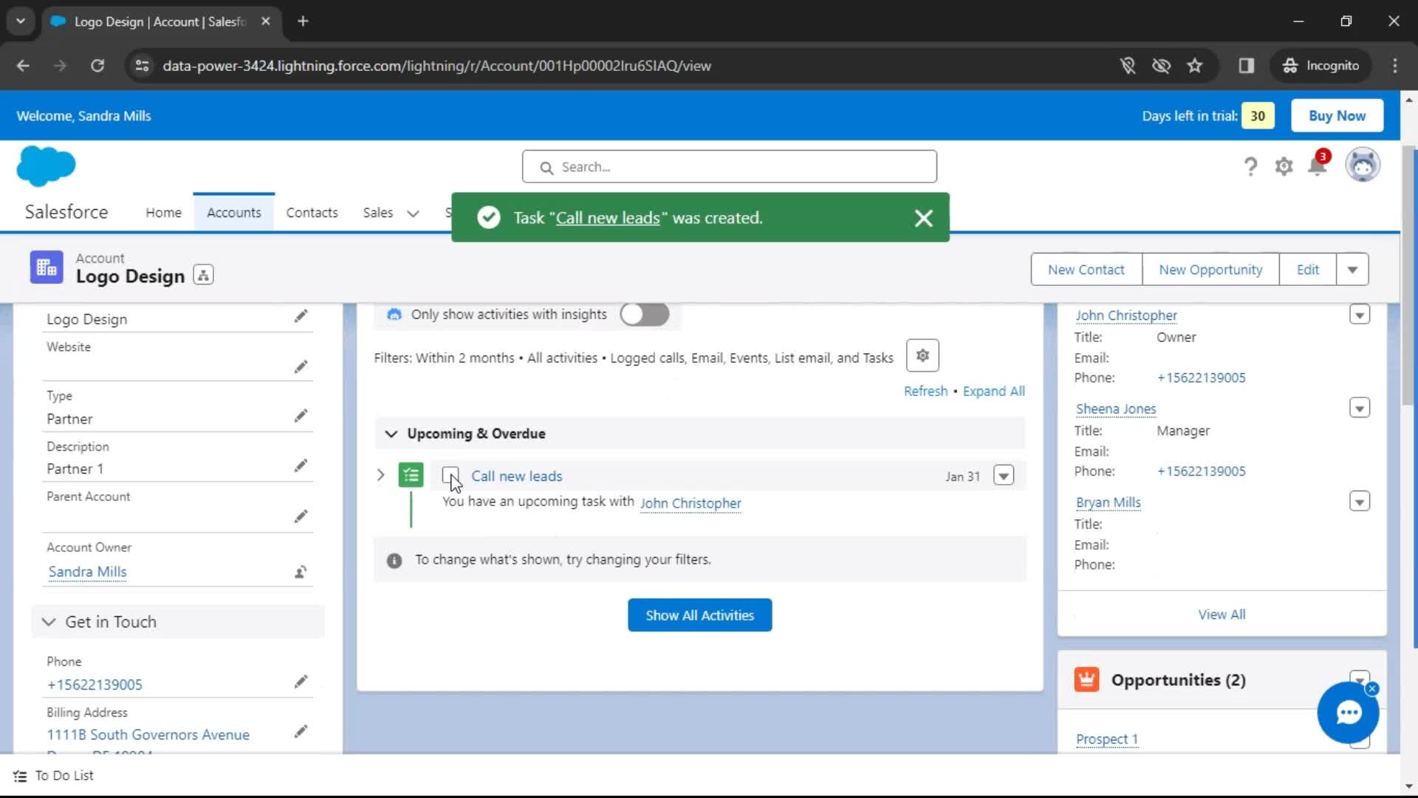Image resolution: width=1418 pixels, height=798 pixels.
Task: Open browser side panel icon
Action: (1247, 66)
